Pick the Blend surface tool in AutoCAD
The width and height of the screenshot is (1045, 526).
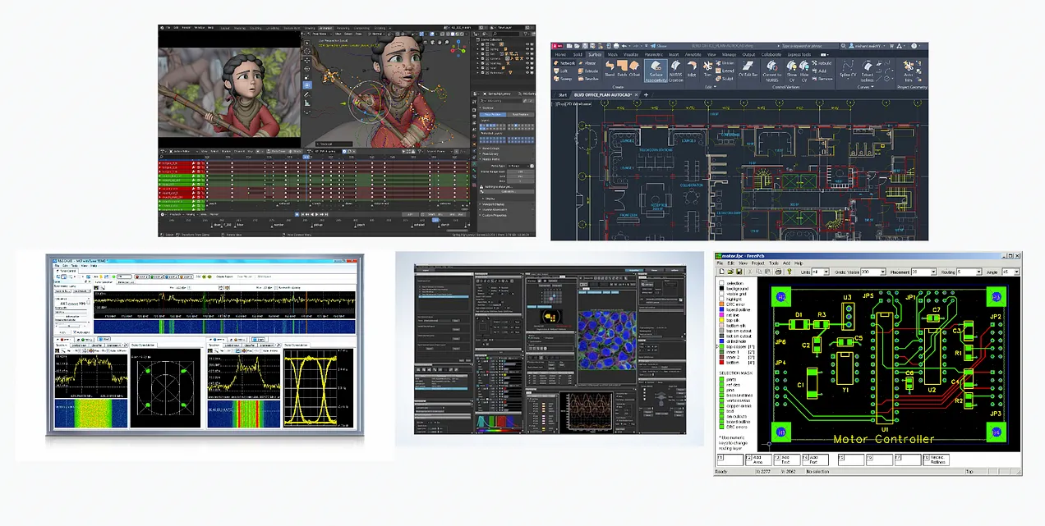(610, 67)
